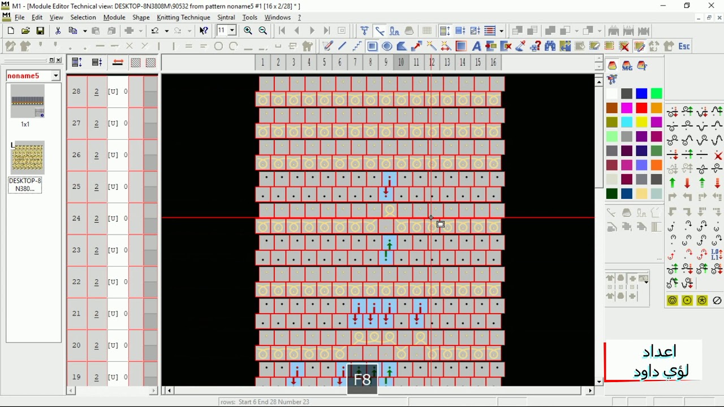This screenshot has height=407, width=724.
Task: Open the Knitting Technique menu
Action: (x=183, y=18)
